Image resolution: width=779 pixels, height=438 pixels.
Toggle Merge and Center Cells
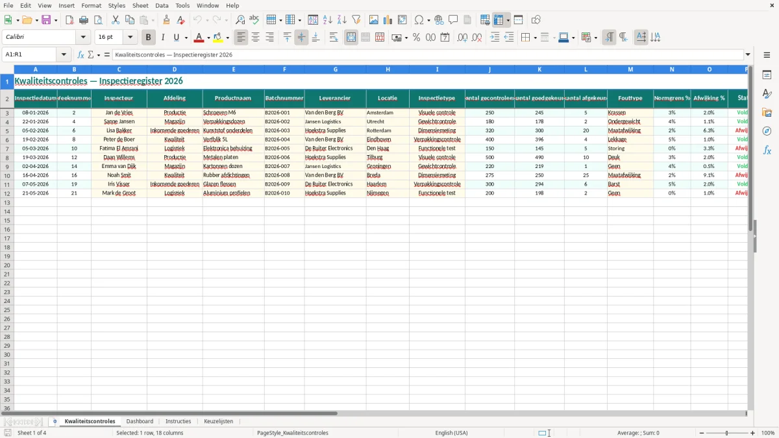pos(351,38)
